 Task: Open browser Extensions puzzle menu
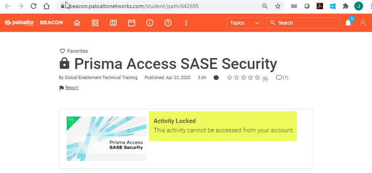click(x=345, y=6)
